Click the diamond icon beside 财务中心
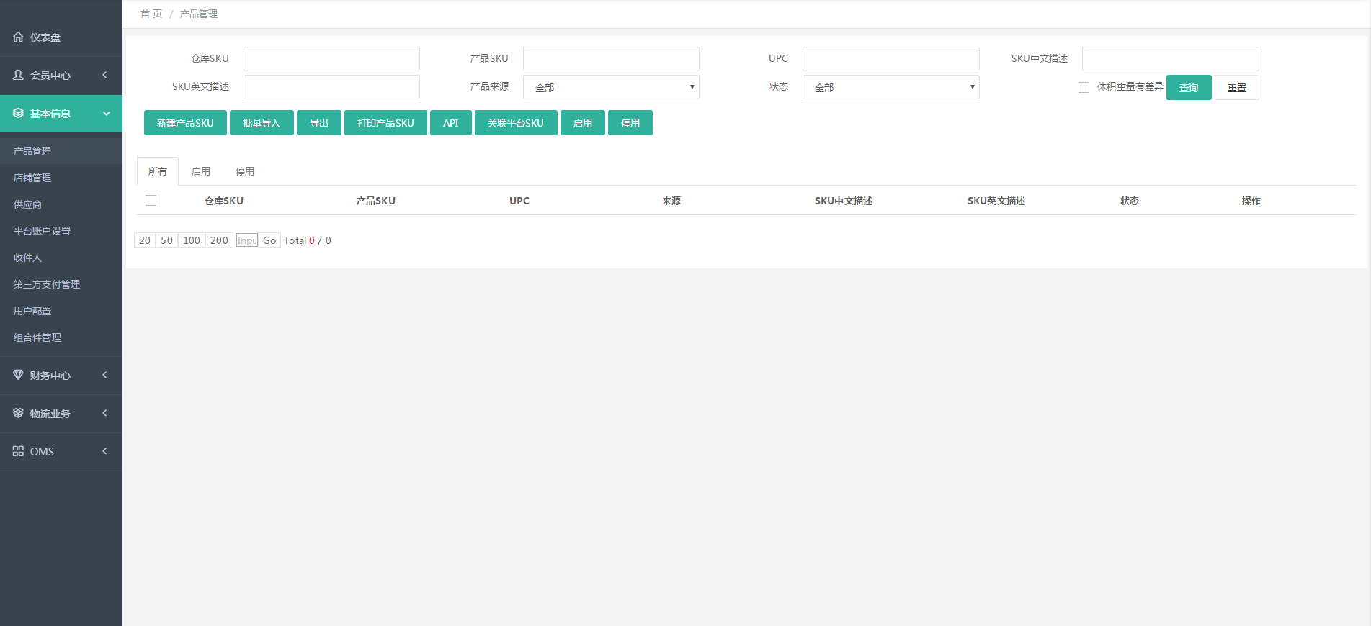This screenshot has width=1371, height=626. 18,375
